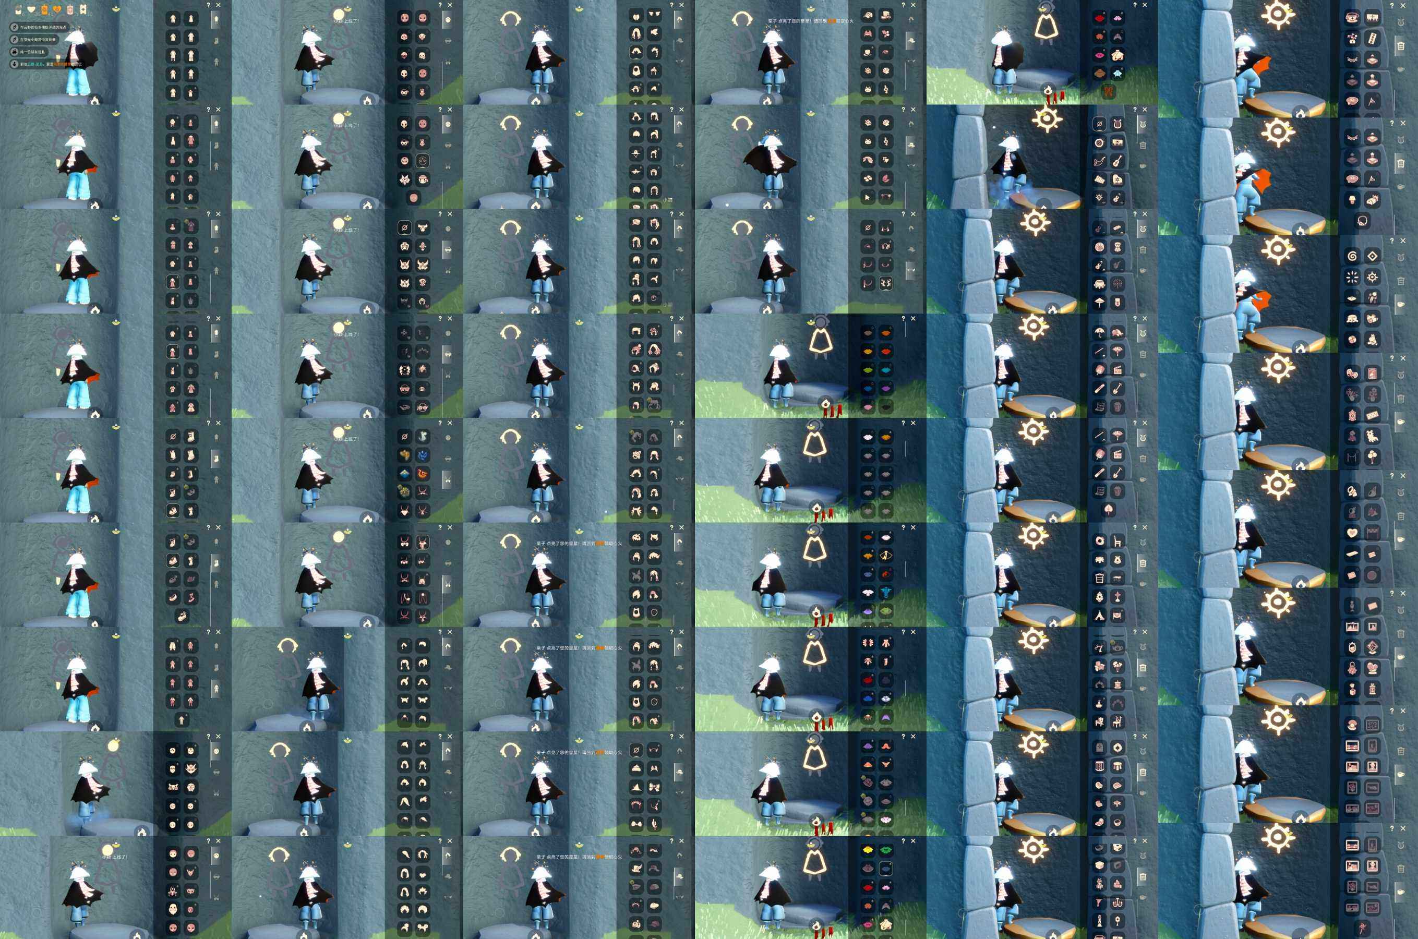Screen dimensions: 1418x939
Task: Open the ticket currency icon in the HUD
Action: tap(83, 9)
